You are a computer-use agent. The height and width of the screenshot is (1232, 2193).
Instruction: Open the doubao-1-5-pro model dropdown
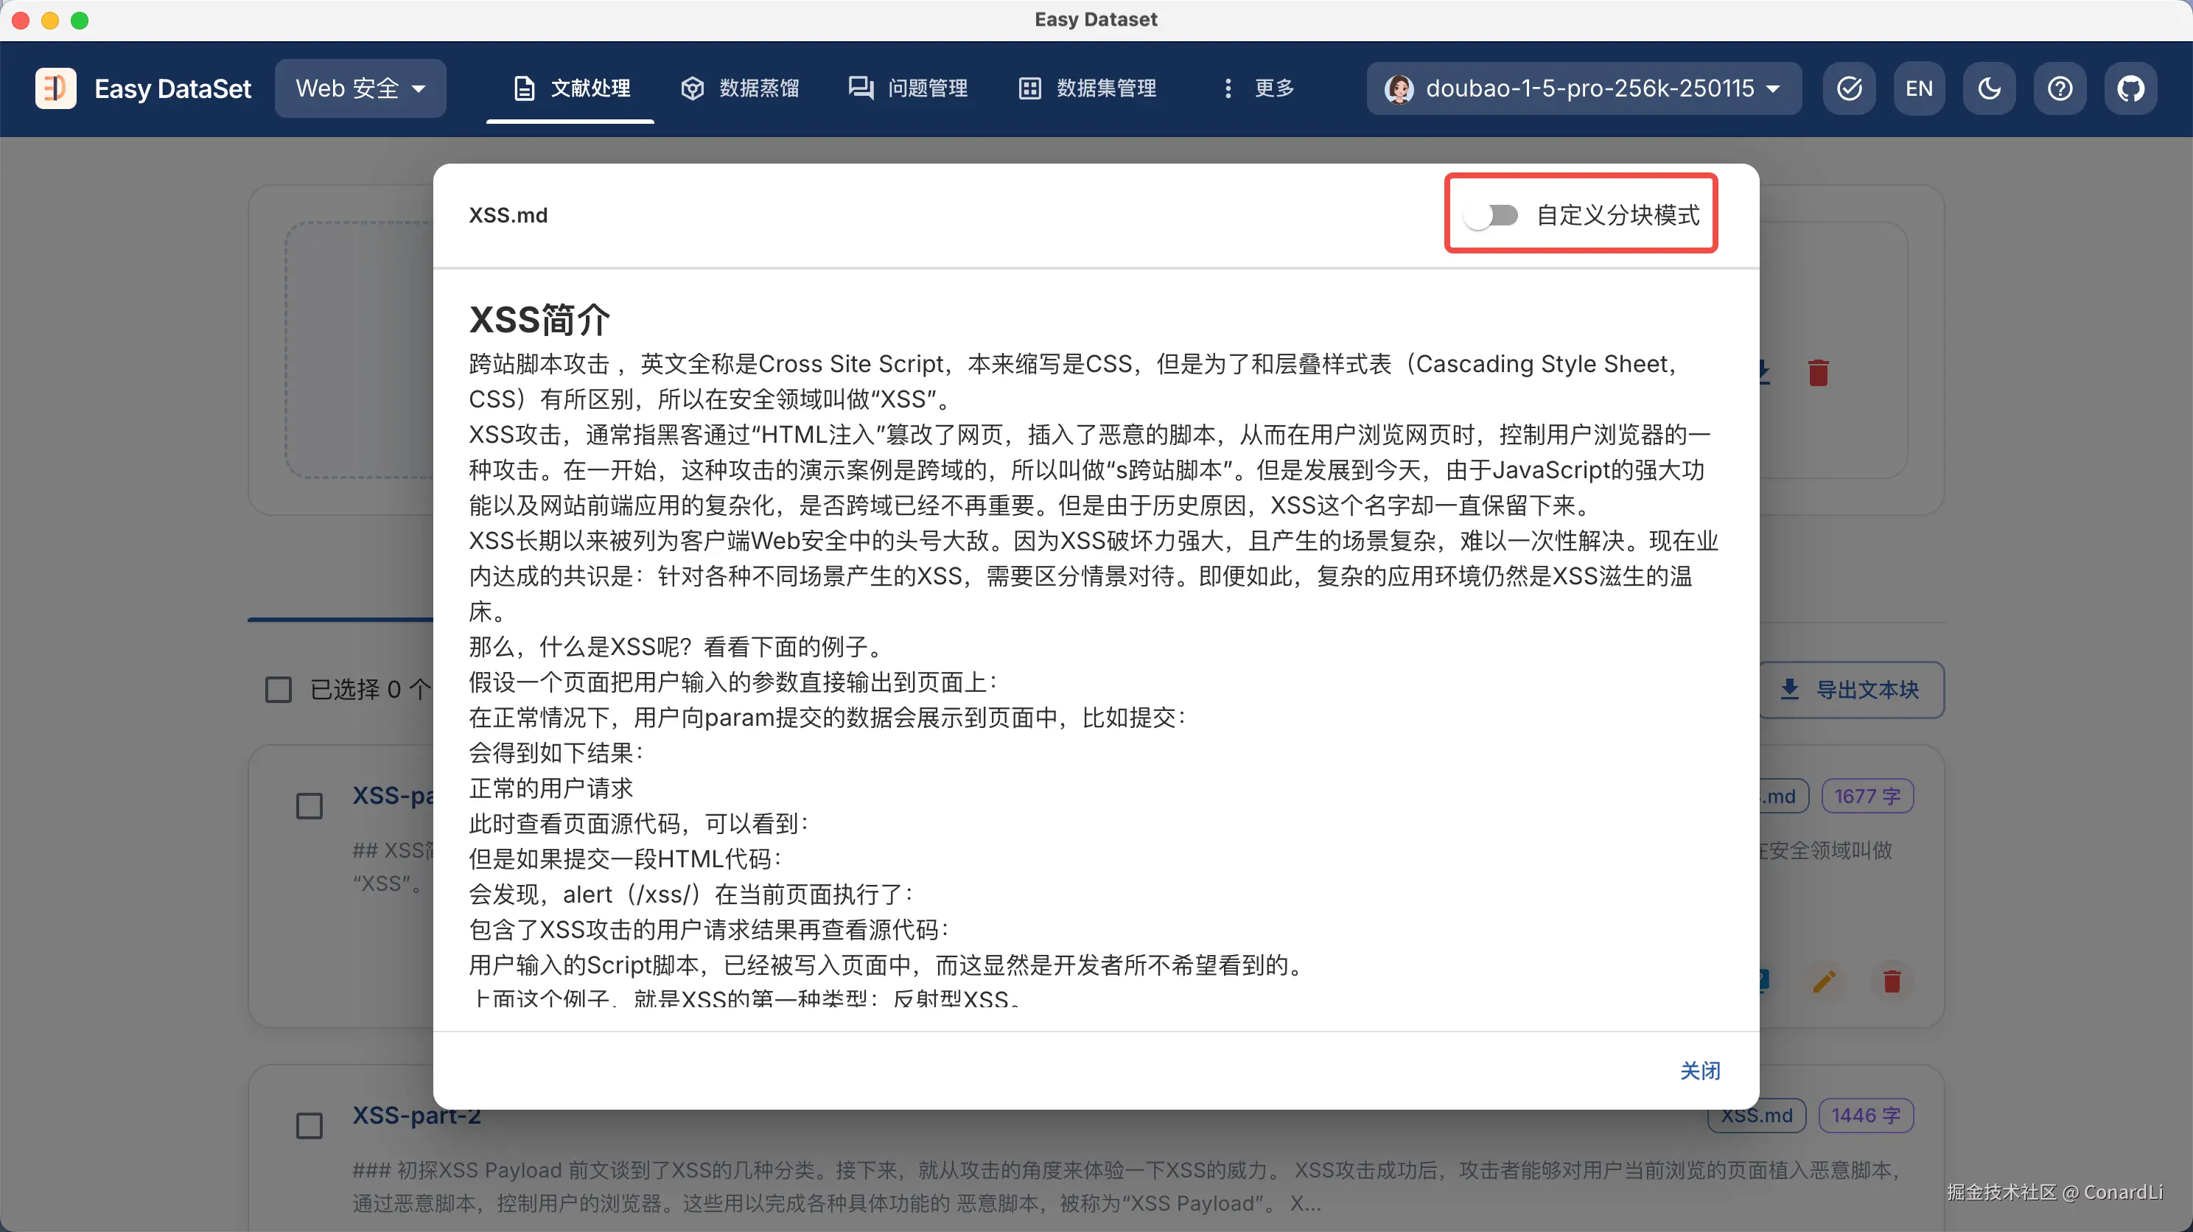point(1584,88)
